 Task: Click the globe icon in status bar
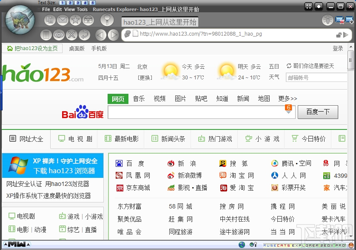pos(242,244)
